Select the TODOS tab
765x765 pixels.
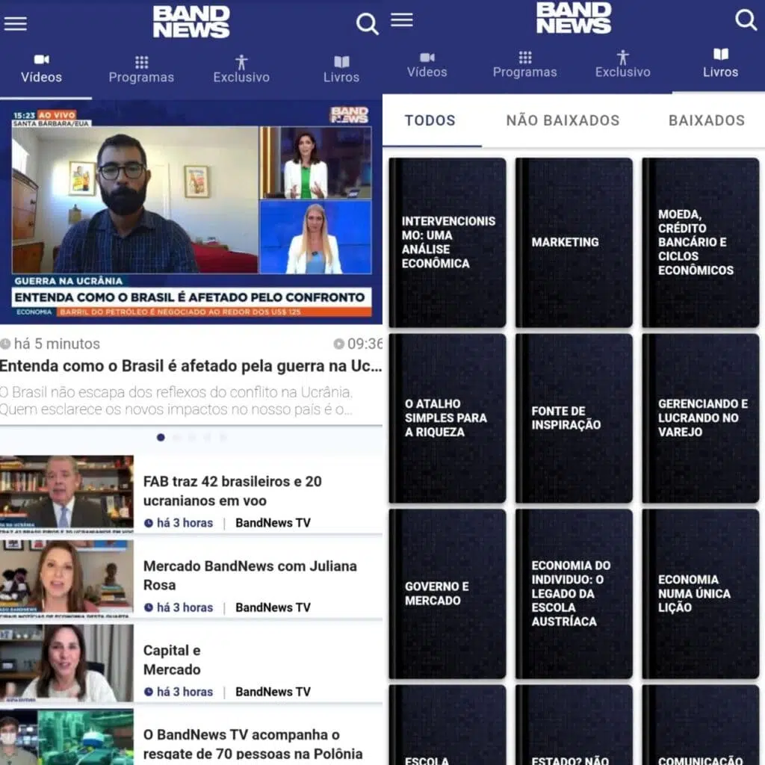point(431,120)
